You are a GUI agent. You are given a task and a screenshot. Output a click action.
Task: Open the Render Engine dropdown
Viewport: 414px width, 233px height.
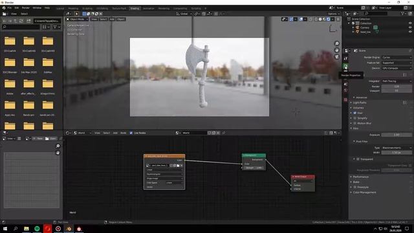tap(397, 58)
